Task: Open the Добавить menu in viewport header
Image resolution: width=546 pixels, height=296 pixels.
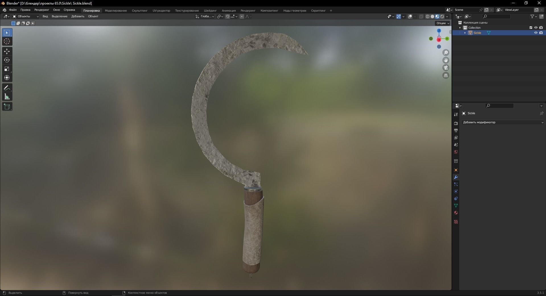Action: click(78, 16)
